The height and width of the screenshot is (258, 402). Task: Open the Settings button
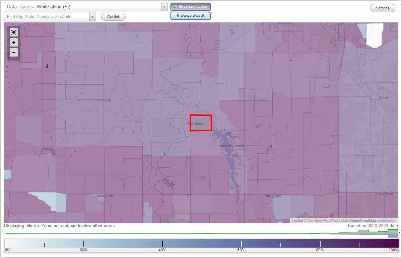(382, 8)
